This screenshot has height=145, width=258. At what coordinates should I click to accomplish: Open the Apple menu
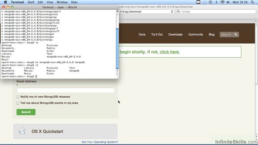(5, 2)
